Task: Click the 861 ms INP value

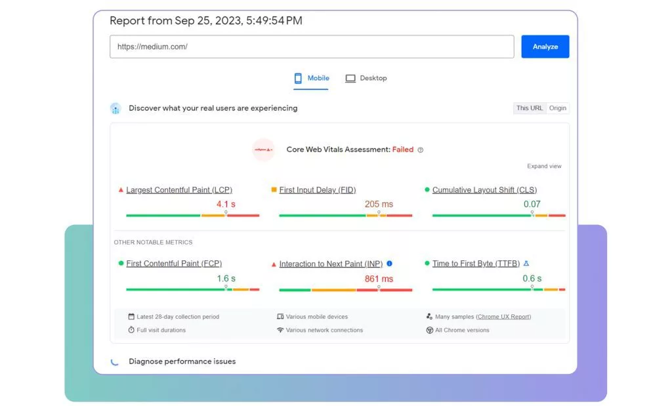Action: coord(379,279)
